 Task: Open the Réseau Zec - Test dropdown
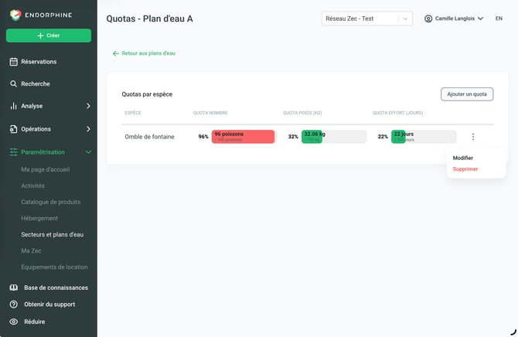point(367,19)
